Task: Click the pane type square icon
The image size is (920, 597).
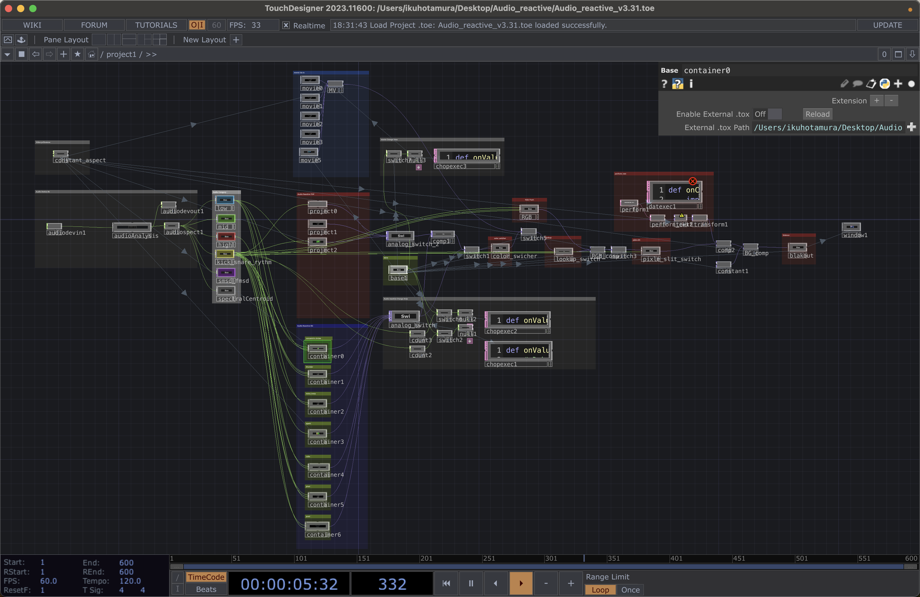Action: tap(22, 54)
